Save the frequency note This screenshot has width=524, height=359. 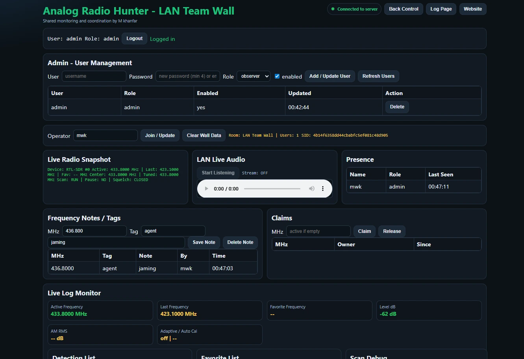coord(204,242)
